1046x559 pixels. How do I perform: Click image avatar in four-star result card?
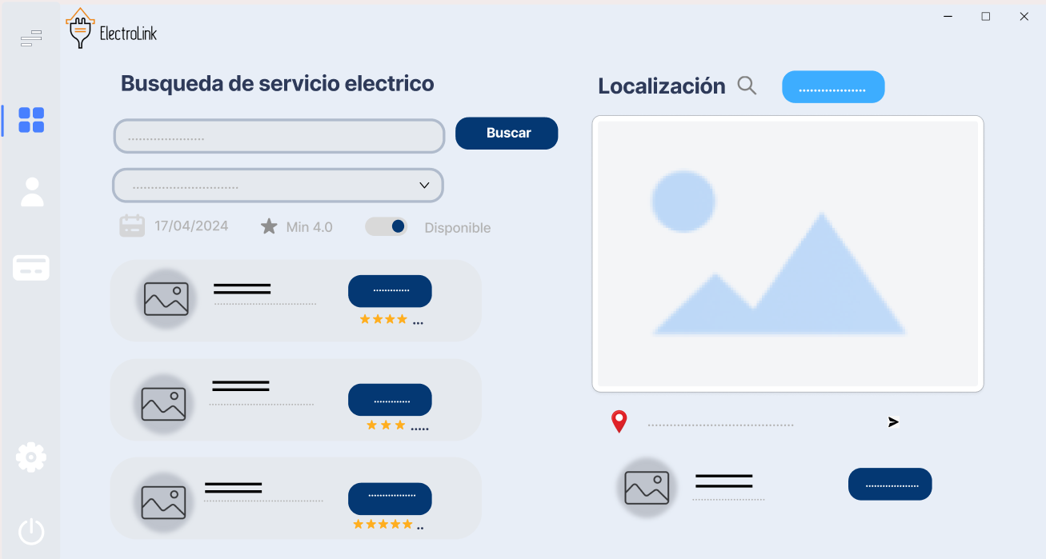[x=166, y=299]
